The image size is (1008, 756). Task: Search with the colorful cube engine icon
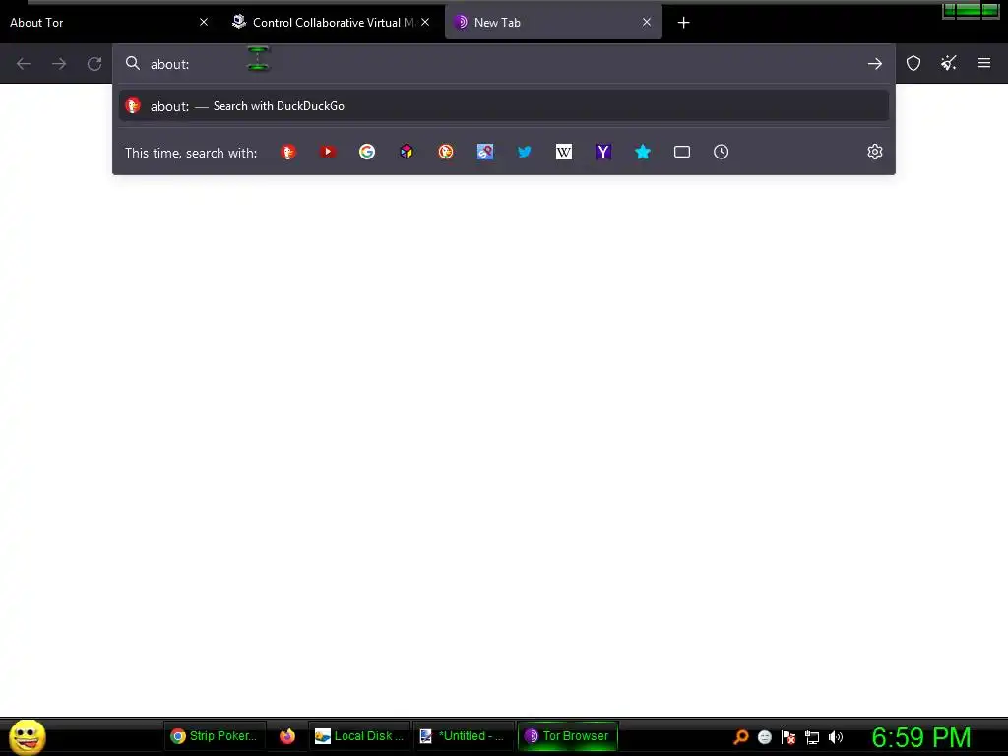click(x=407, y=152)
